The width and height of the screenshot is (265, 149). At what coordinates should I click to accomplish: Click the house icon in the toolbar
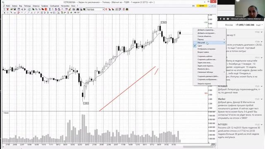(127, 9)
